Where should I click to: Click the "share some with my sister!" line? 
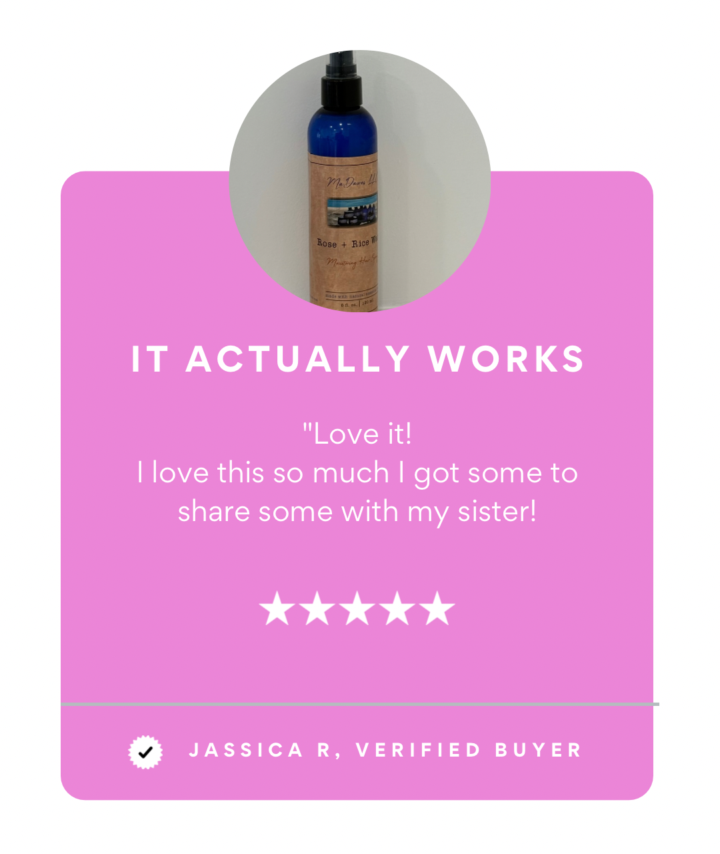[x=357, y=511]
